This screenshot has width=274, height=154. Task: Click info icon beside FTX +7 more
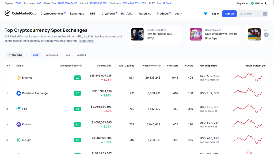click(216, 111)
